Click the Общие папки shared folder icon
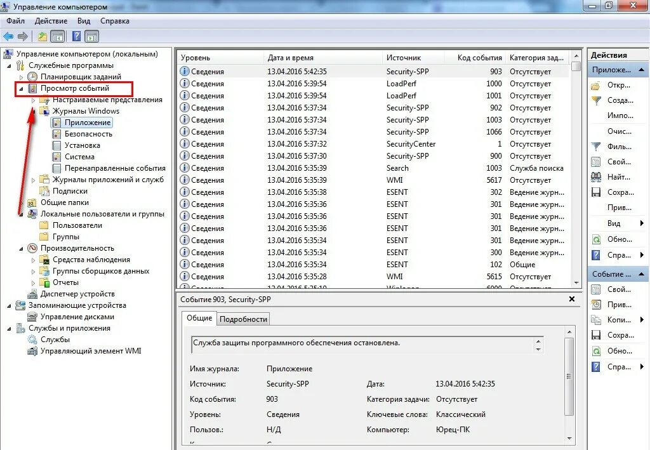This screenshot has height=450, width=650. click(x=32, y=202)
